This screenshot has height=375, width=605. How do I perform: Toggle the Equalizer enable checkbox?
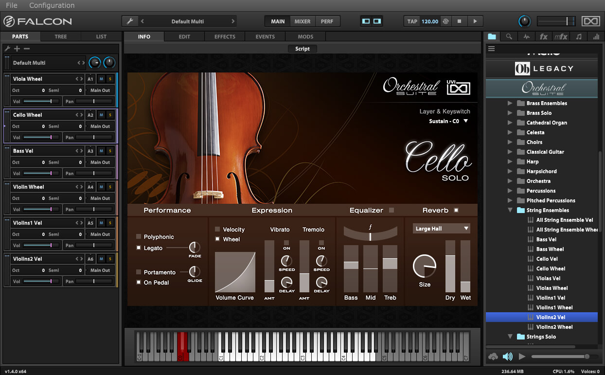(391, 210)
